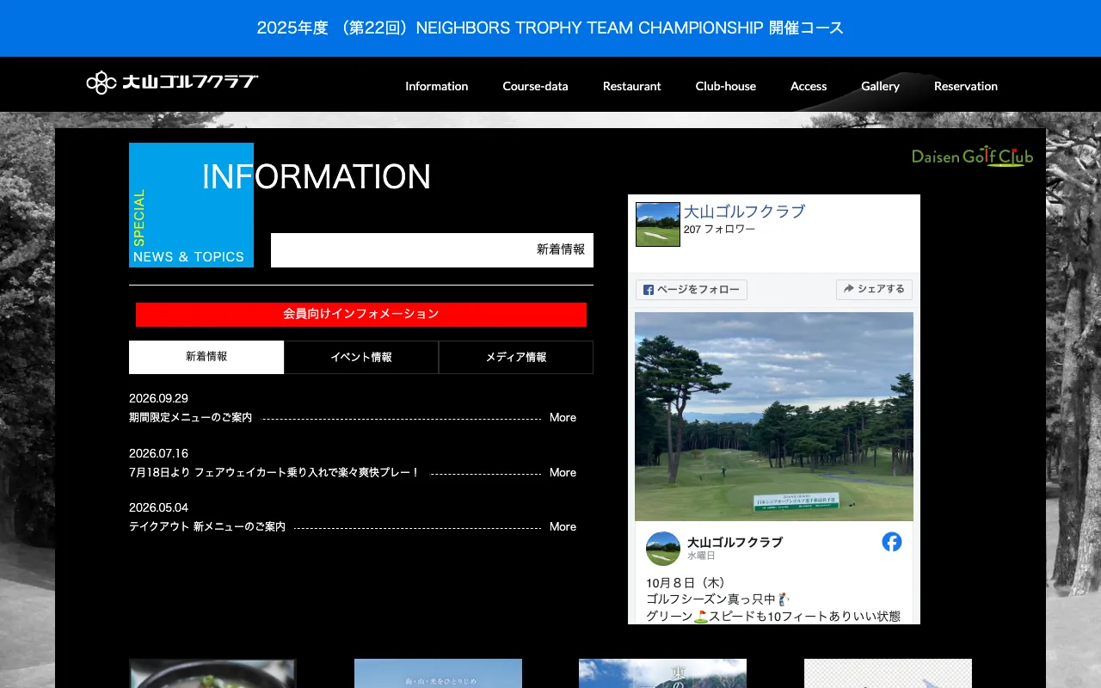The height and width of the screenshot is (688, 1101).
Task: Click the post author name 大山ゴルフクラブ
Action: 735,543
